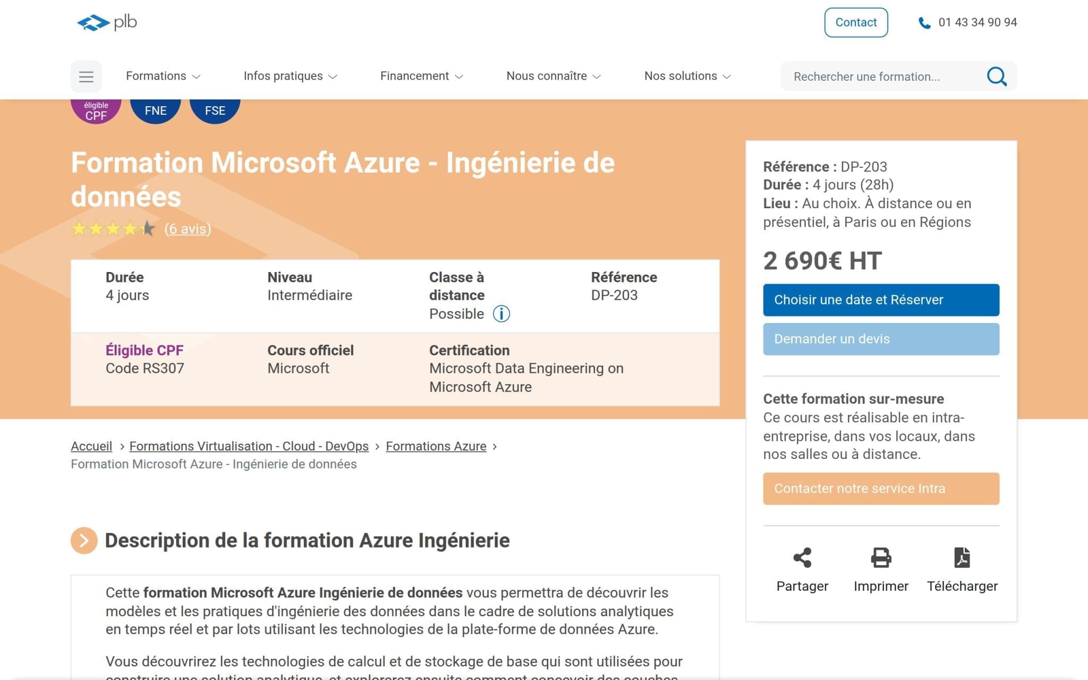Go to Accueil breadcrumb link
Viewport: 1088px width, 680px height.
click(91, 446)
